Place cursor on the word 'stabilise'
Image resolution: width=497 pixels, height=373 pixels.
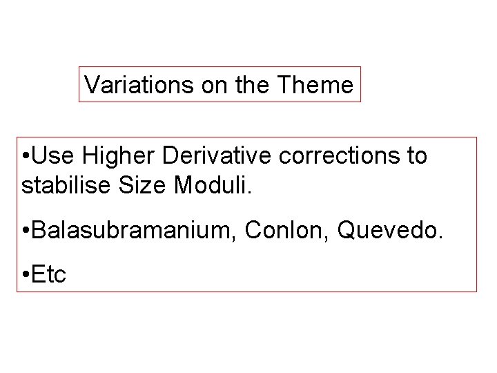66,185
